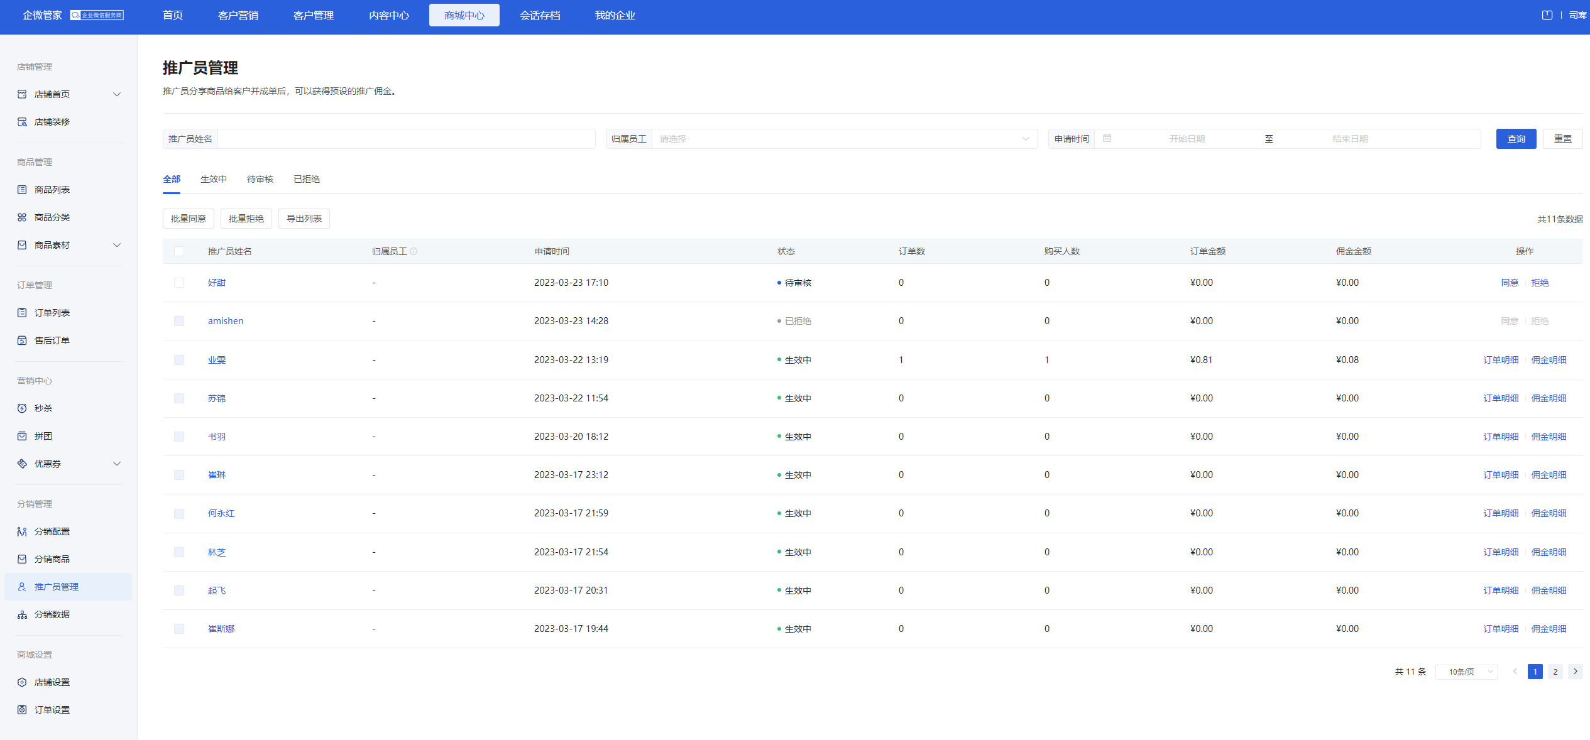Click 同意 for the 好甜 applicant
Viewport: 1590px width, 740px height.
click(x=1510, y=283)
